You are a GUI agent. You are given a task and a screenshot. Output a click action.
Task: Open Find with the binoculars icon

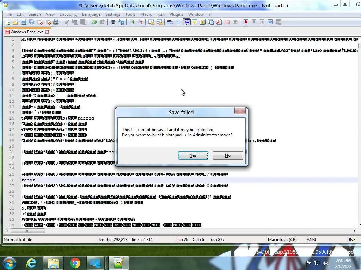[x=113, y=22]
